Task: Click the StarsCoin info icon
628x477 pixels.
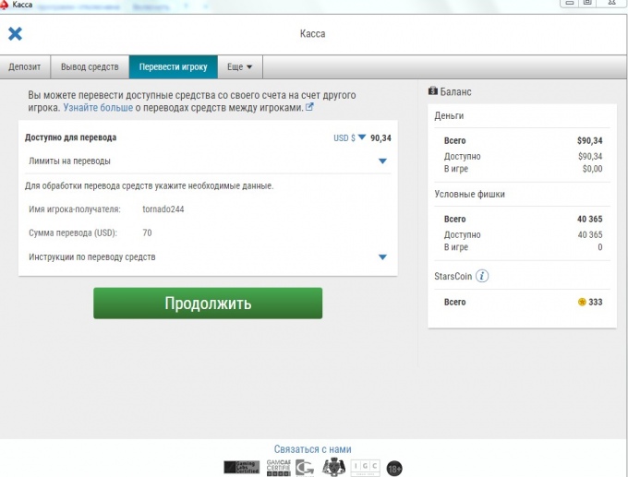Action: point(482,276)
